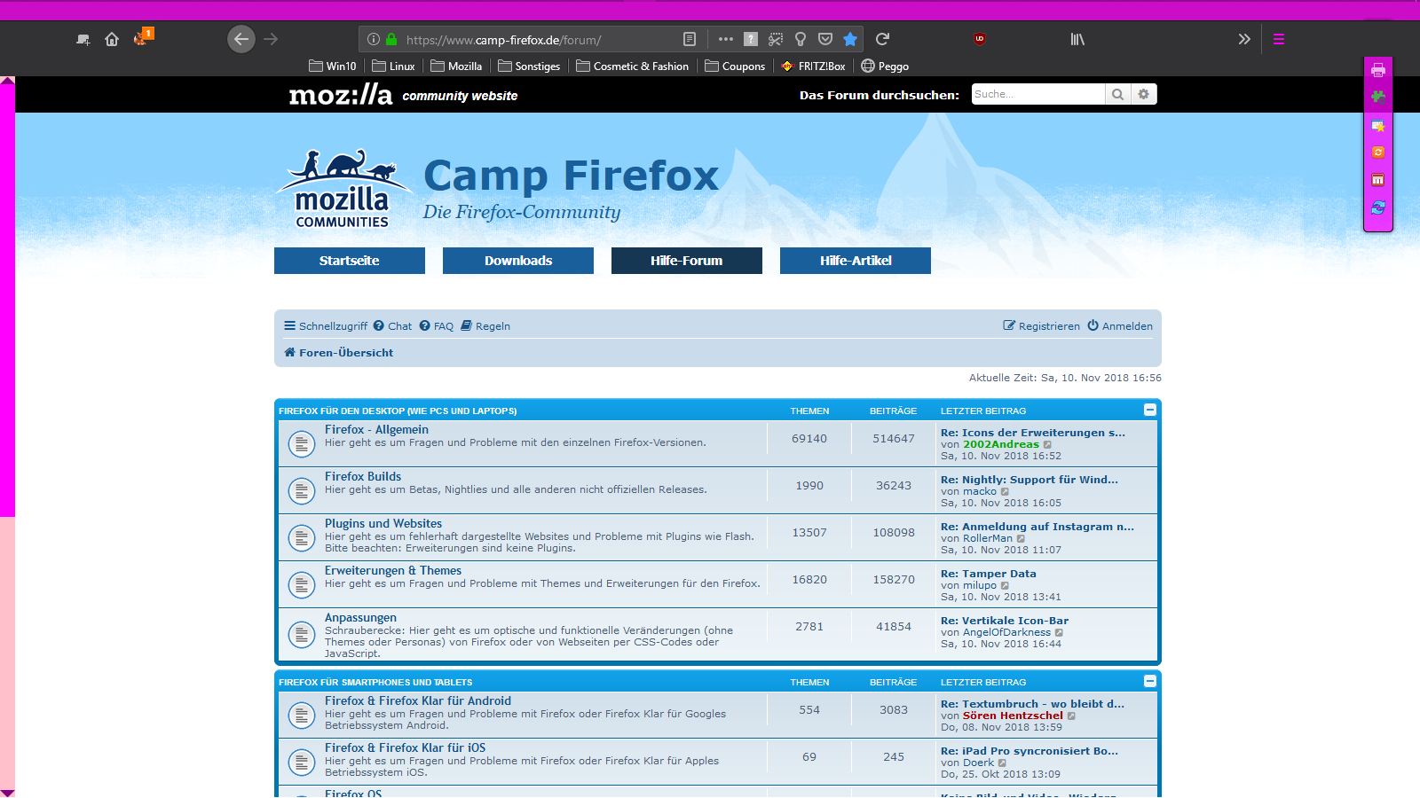Screen dimensions: 1420x798
Task: Open the Startseite navigation tab
Action: coord(350,261)
